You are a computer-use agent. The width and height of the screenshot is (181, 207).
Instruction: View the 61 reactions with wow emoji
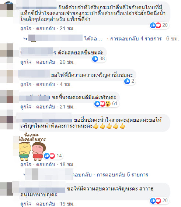(x=106, y=104)
